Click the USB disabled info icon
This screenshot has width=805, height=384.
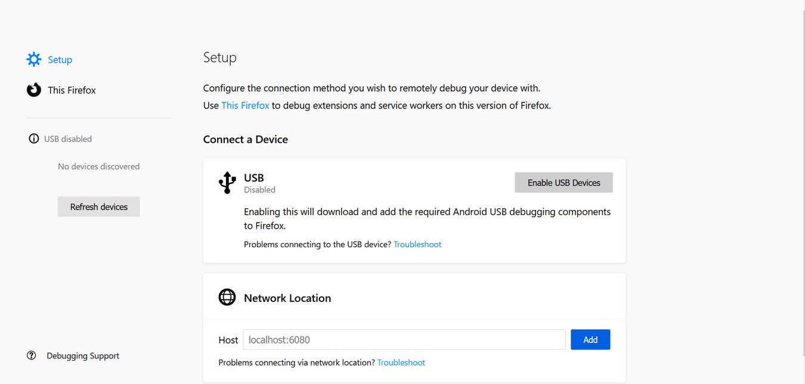33,138
